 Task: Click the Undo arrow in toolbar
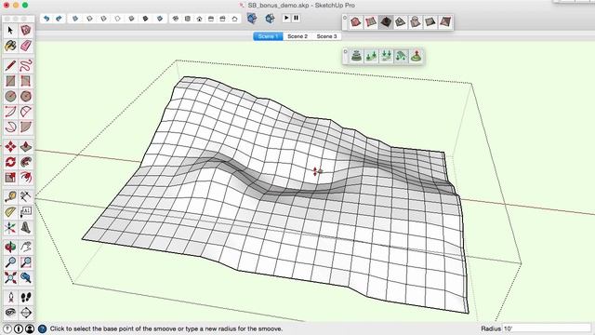click(46, 19)
